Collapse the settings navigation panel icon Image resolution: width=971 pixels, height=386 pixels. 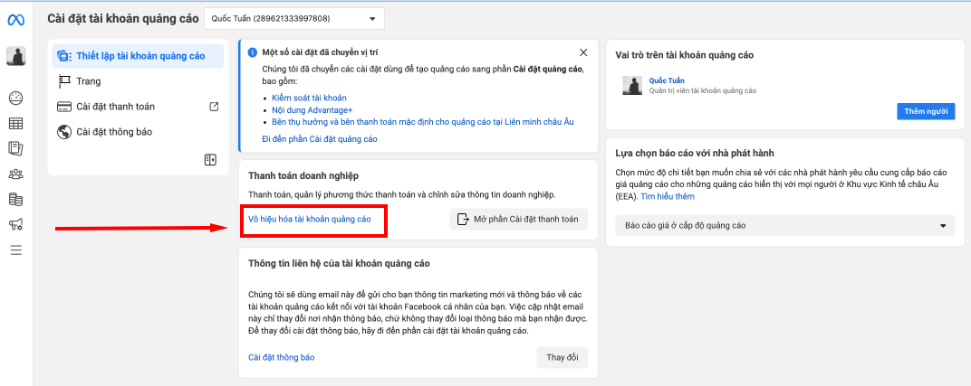pos(210,160)
